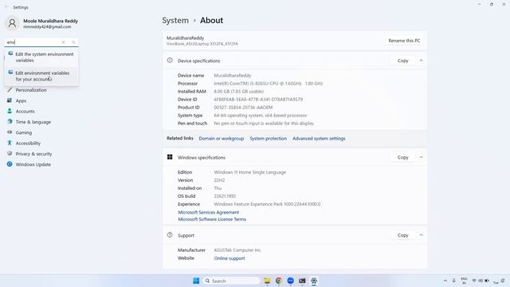The image size is (510, 287).
Task: Open the Apps settings page
Action: click(21, 101)
